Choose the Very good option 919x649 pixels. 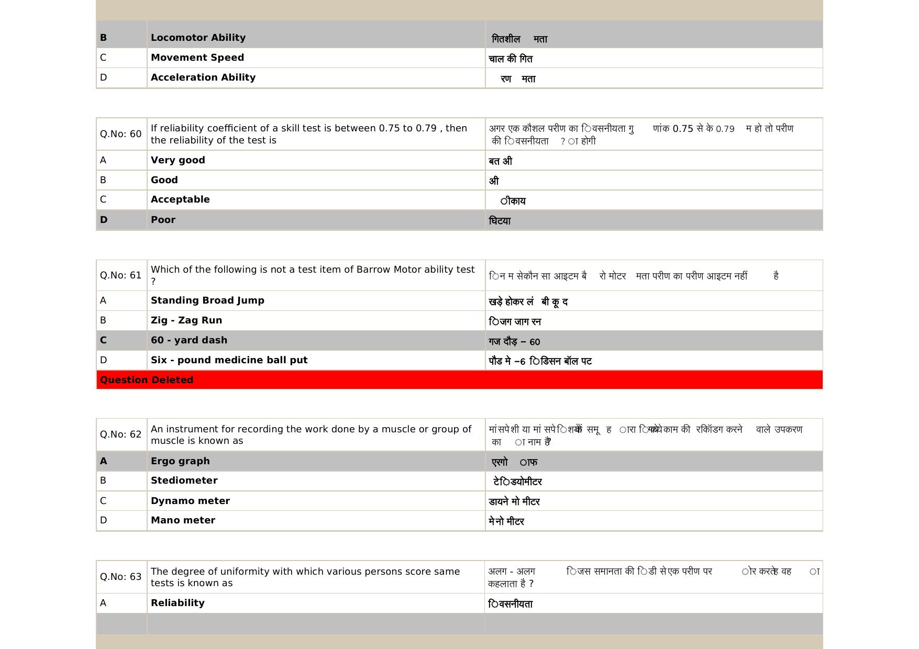click(x=178, y=160)
